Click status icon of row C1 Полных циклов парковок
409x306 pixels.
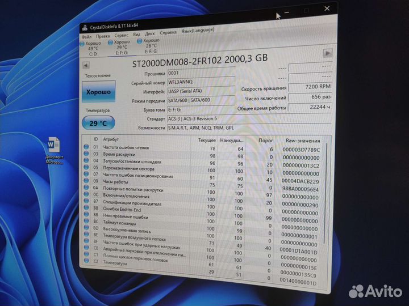(86, 254)
